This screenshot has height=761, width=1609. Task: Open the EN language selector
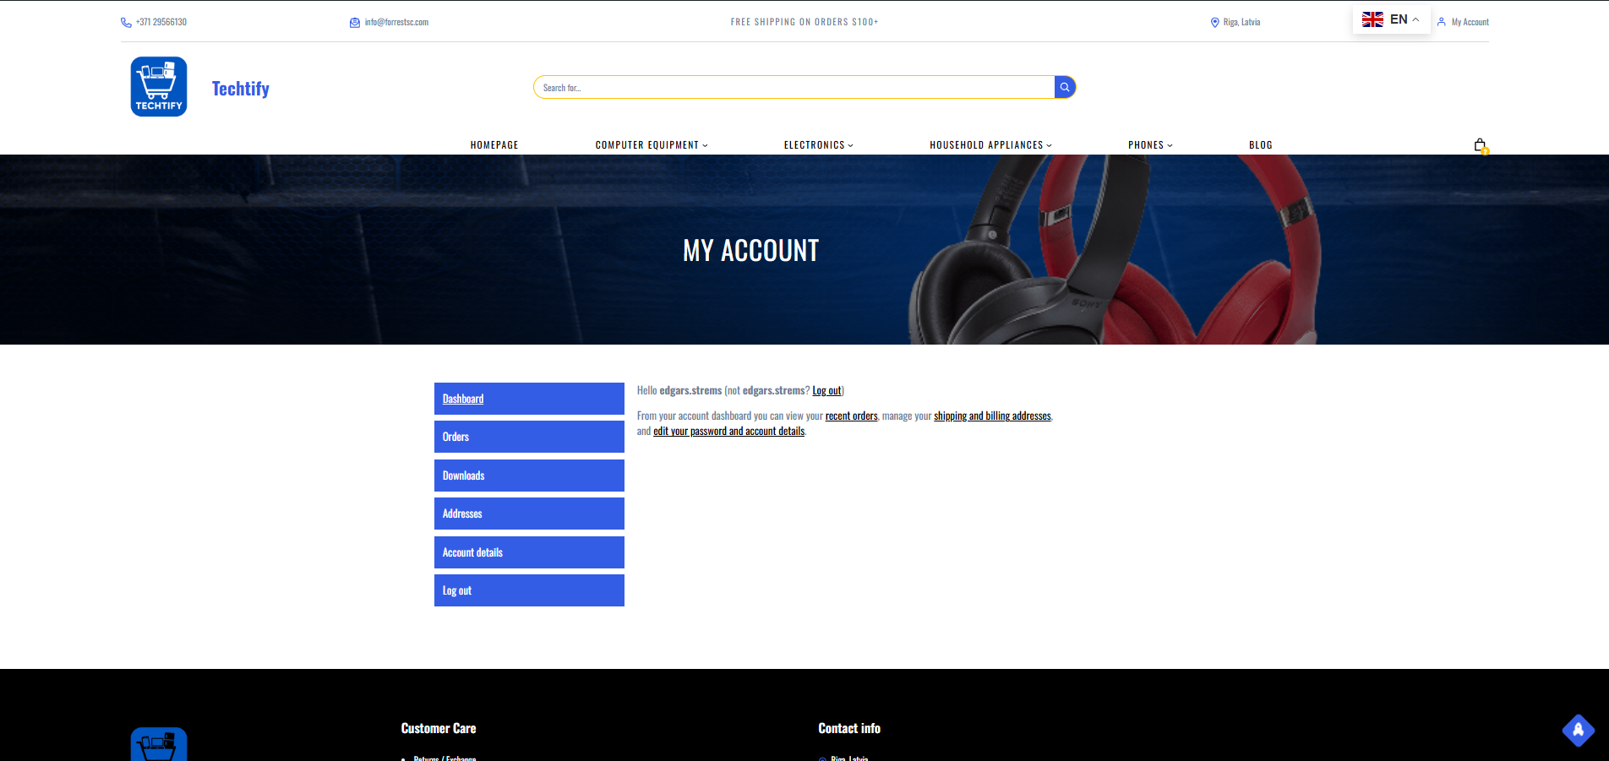[x=1391, y=19]
